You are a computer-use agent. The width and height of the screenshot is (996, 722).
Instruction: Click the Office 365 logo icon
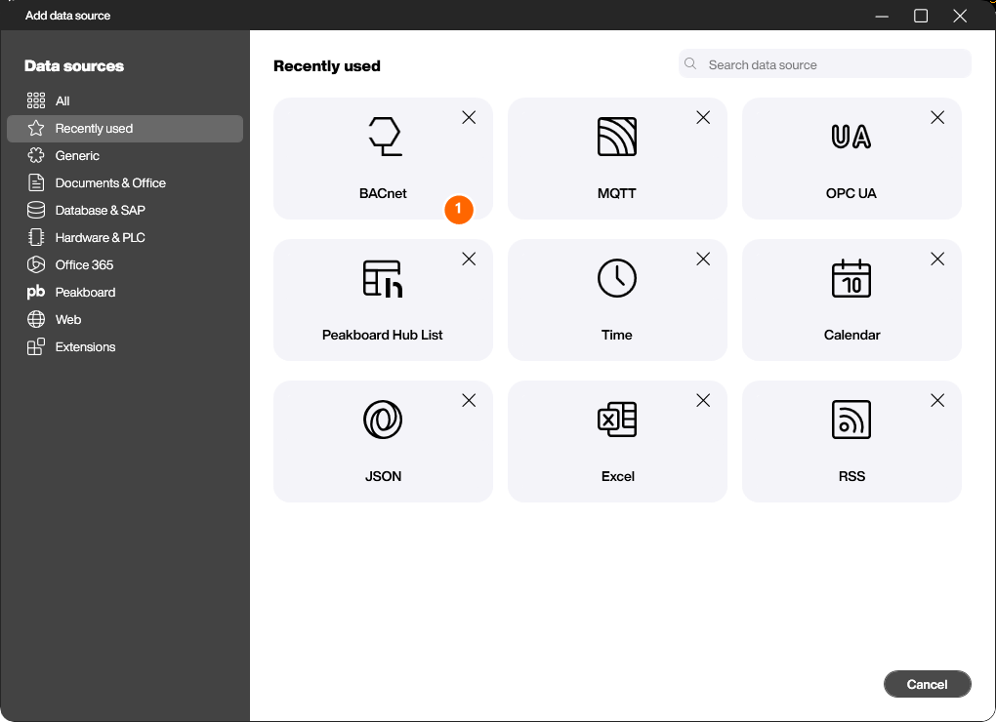[36, 264]
